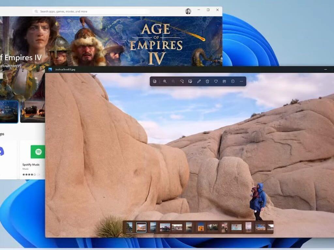This screenshot has height=250, width=334.
Task: Maximize the Microsoft Store window
Action: pos(208,10)
